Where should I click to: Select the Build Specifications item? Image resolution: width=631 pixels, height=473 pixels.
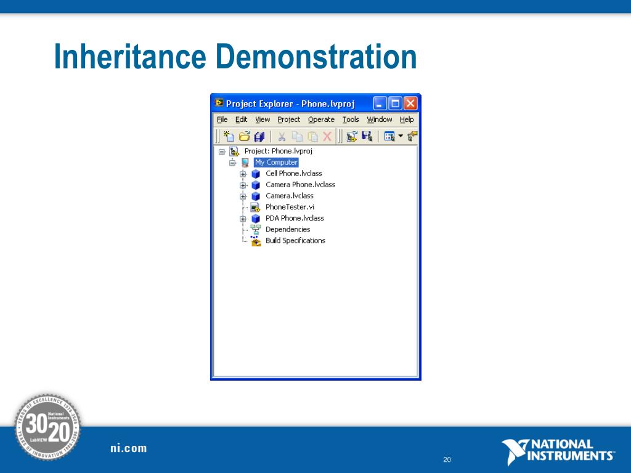click(295, 241)
